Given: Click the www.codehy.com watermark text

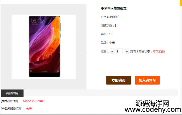Looking at the screenshot, I should [x=153, y=110].
